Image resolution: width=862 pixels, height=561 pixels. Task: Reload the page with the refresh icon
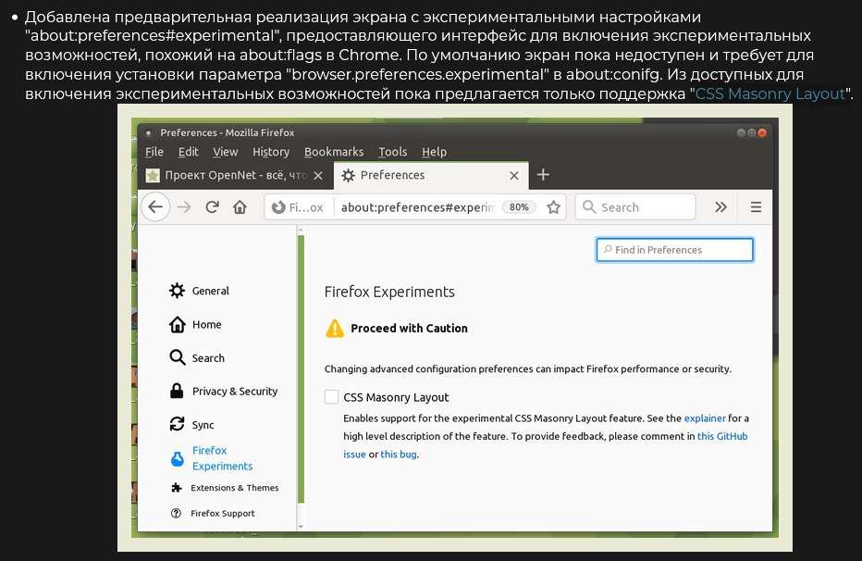tap(212, 207)
